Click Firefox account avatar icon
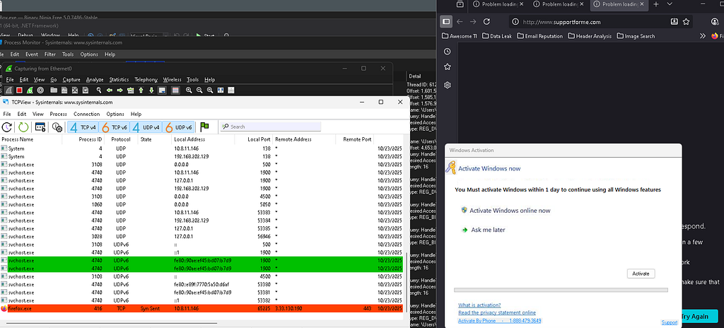Image resolution: width=724 pixels, height=328 pixels. click(716, 21)
